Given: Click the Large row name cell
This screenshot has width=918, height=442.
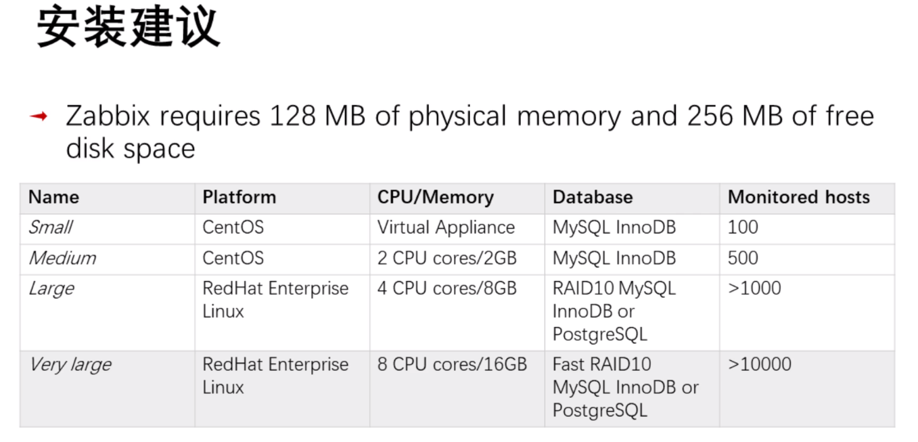Looking at the screenshot, I should [51, 288].
